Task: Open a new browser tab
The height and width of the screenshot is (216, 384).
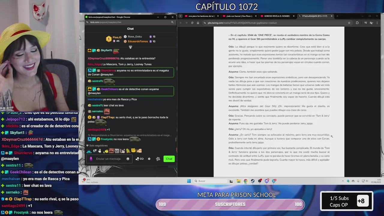Action: pyautogui.click(x=337, y=16)
